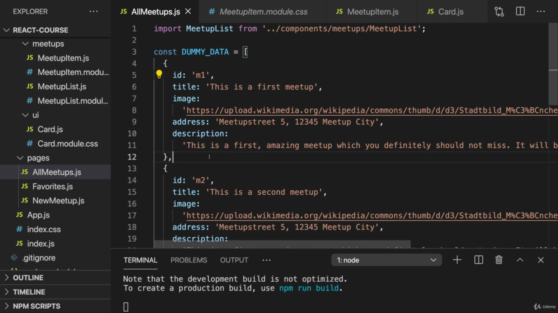
Task: Click the id 'm2' value on line 14
Action: (x=201, y=180)
